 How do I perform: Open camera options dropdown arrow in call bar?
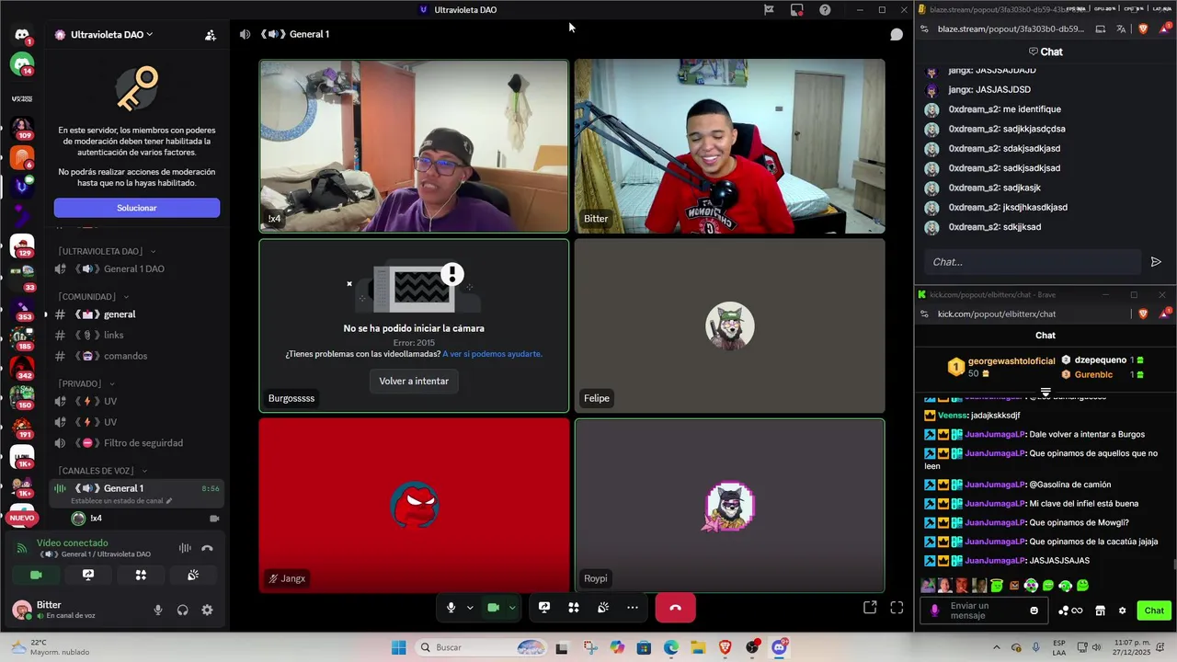(512, 607)
